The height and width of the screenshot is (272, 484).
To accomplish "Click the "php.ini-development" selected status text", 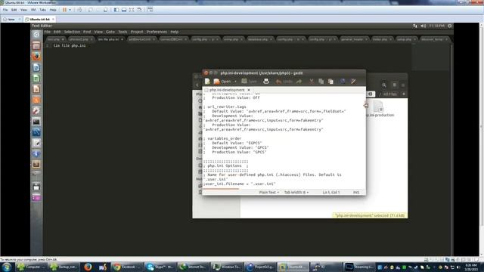I will tap(370, 215).
